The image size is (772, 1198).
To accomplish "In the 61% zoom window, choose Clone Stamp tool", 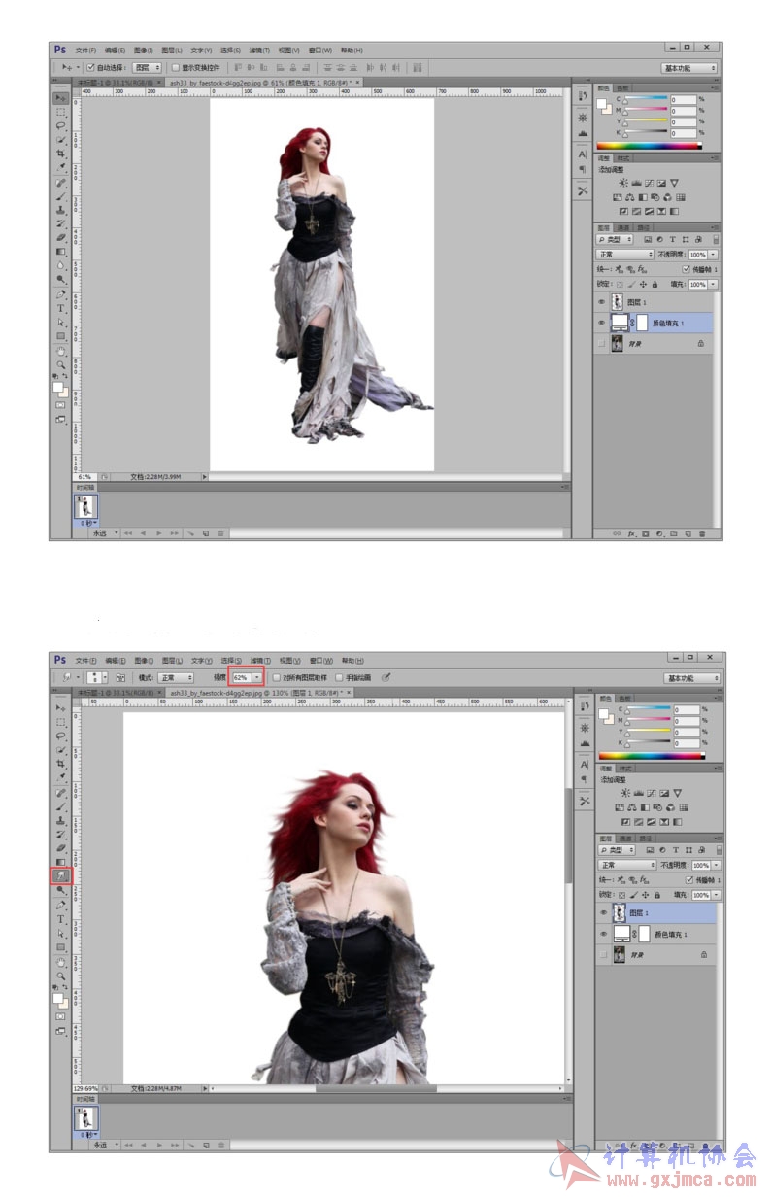I will tap(60, 210).
